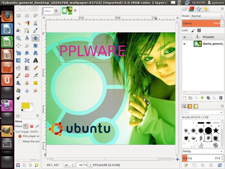Open image menu button at ruler corner
This screenshot has width=225, height=169.
pos(44,18)
